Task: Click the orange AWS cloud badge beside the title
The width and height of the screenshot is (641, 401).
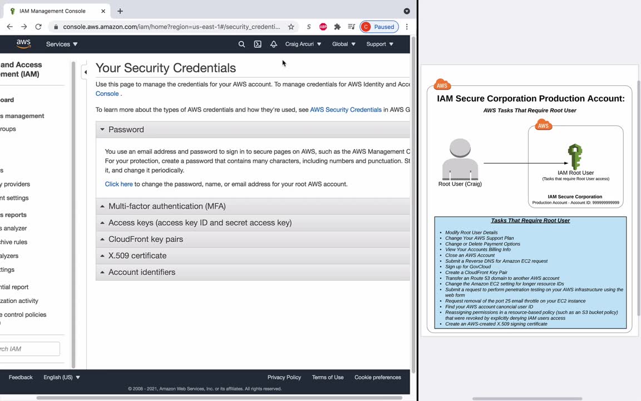Action: [442, 85]
